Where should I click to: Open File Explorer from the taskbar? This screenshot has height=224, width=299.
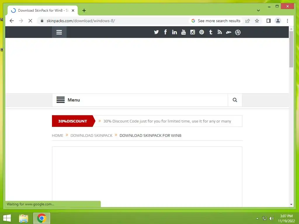tap(24, 218)
